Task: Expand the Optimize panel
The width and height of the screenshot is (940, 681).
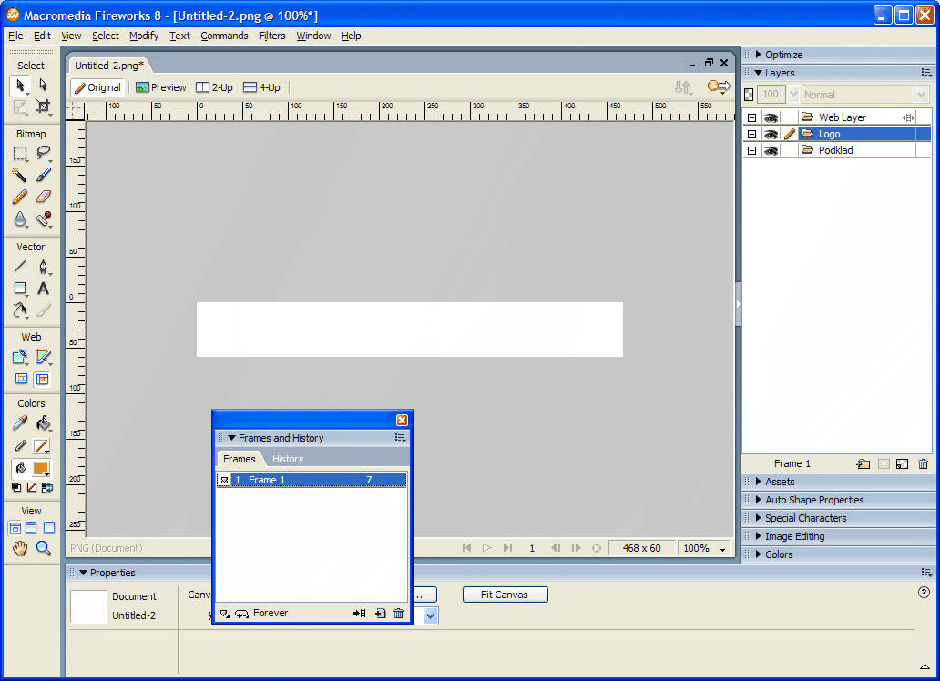Action: [x=759, y=55]
